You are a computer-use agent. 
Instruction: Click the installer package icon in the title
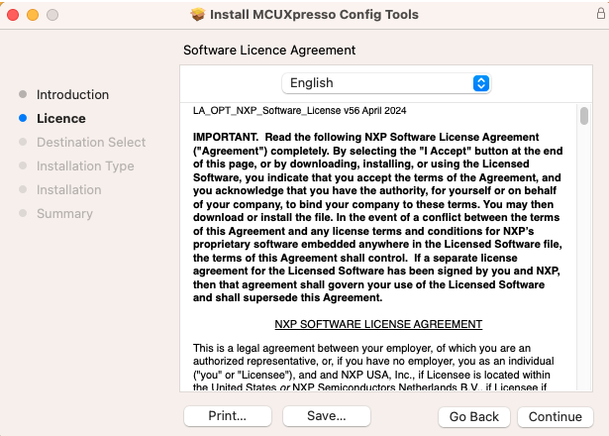pyautogui.click(x=198, y=15)
